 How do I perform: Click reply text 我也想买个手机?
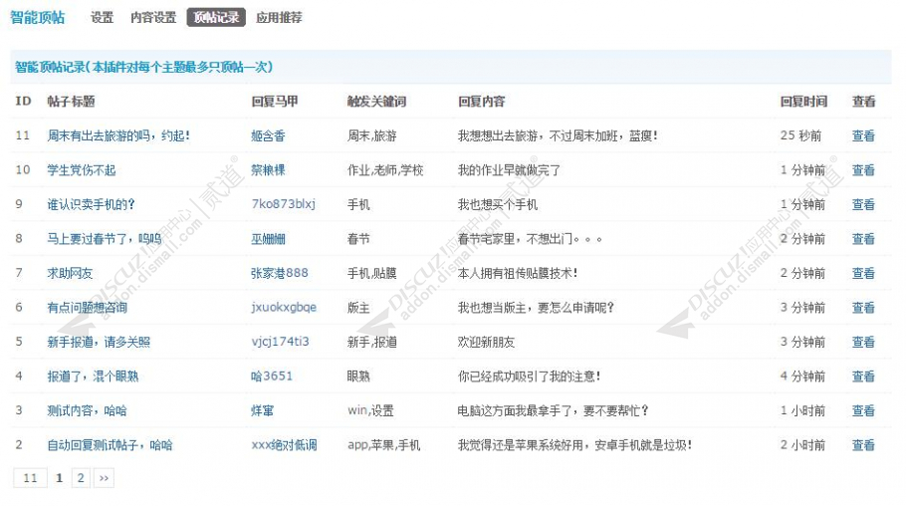[x=498, y=204]
